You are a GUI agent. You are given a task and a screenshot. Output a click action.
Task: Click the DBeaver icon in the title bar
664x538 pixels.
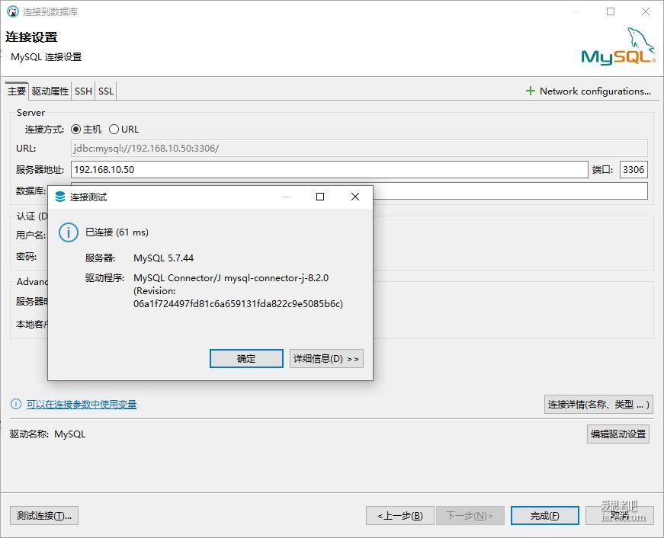[13, 11]
